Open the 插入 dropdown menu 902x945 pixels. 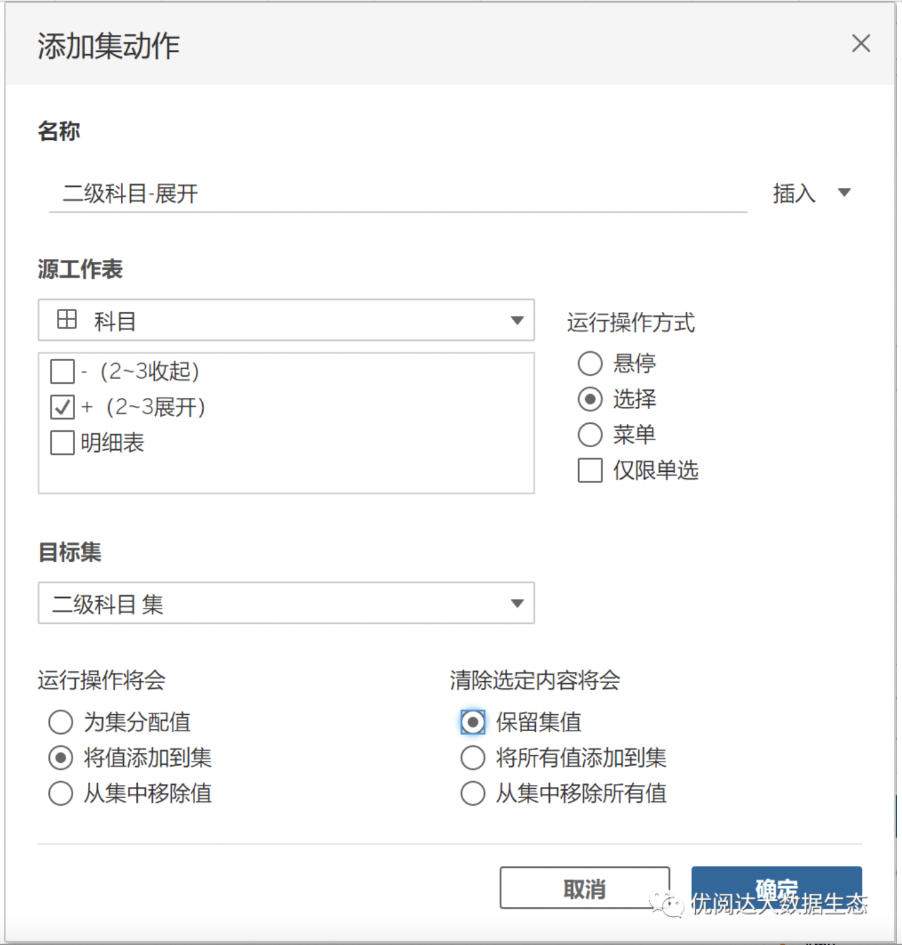click(811, 193)
